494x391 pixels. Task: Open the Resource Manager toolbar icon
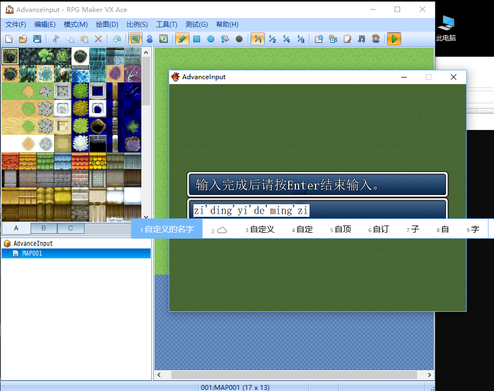click(x=333, y=39)
